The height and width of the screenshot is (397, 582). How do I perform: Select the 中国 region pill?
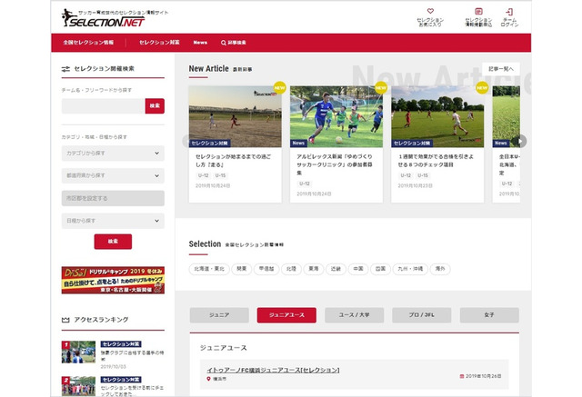(x=358, y=269)
